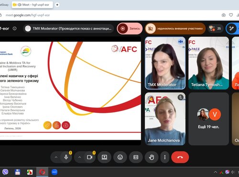Click the microphone warning badge
Viewport: 239px width, 177px height.
[x=70, y=153]
